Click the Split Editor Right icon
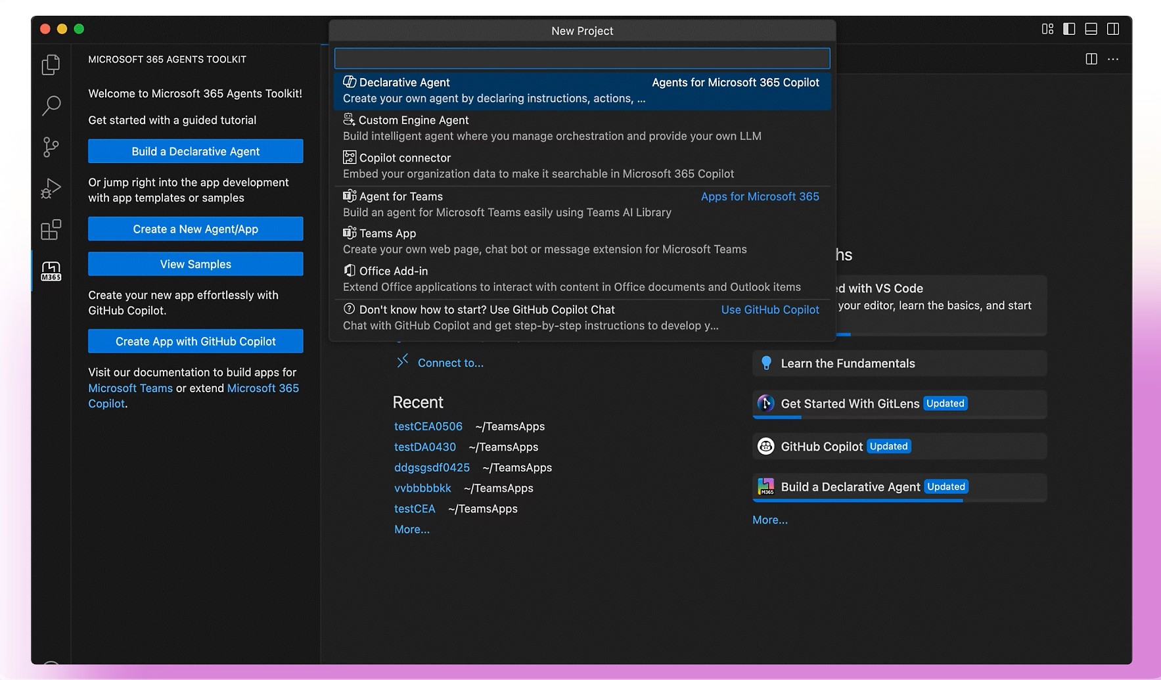 point(1091,59)
